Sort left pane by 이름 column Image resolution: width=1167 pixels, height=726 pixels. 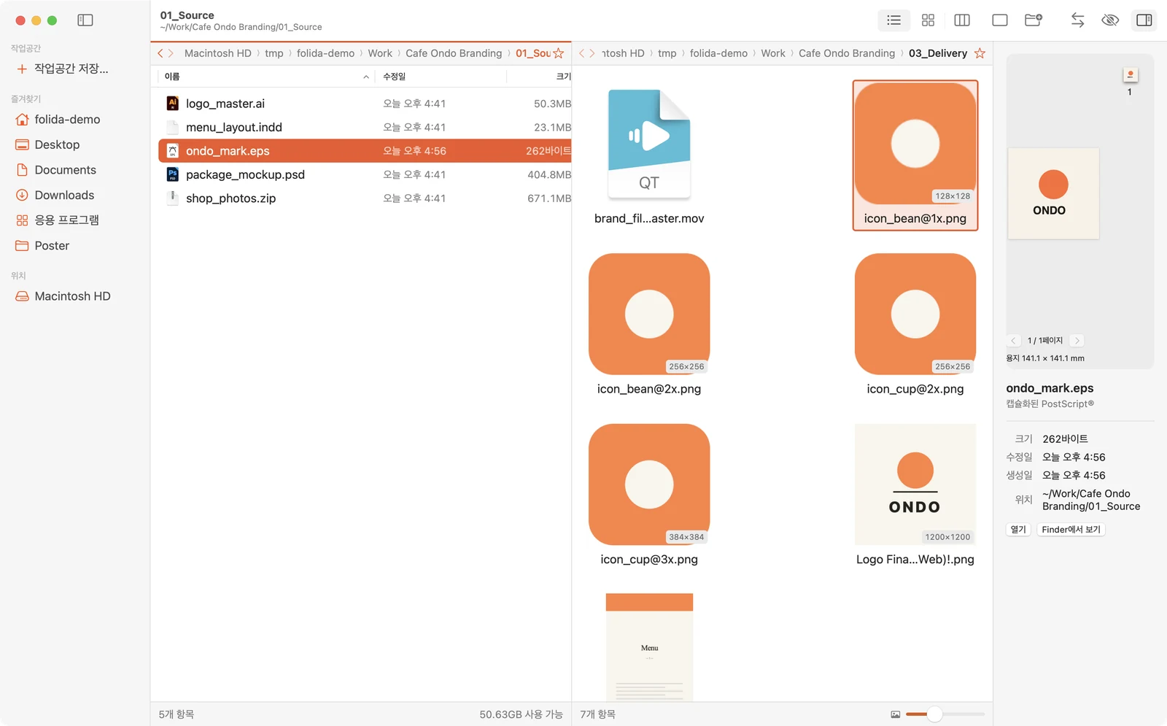click(x=266, y=77)
